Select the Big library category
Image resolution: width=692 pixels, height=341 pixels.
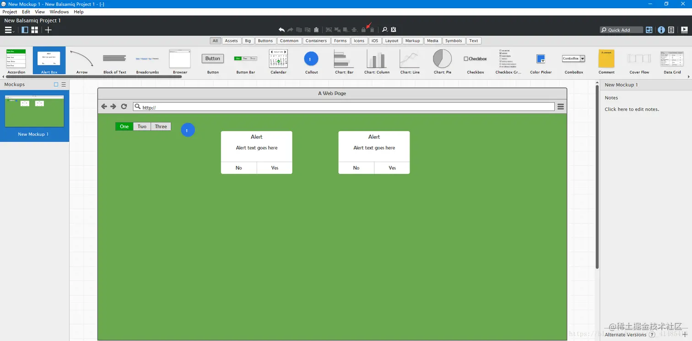pos(248,41)
